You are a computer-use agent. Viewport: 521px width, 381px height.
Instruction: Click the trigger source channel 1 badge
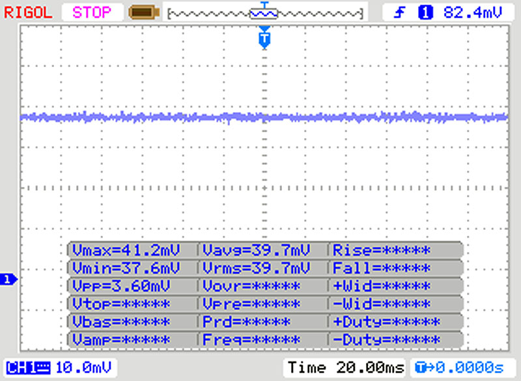coord(426,12)
